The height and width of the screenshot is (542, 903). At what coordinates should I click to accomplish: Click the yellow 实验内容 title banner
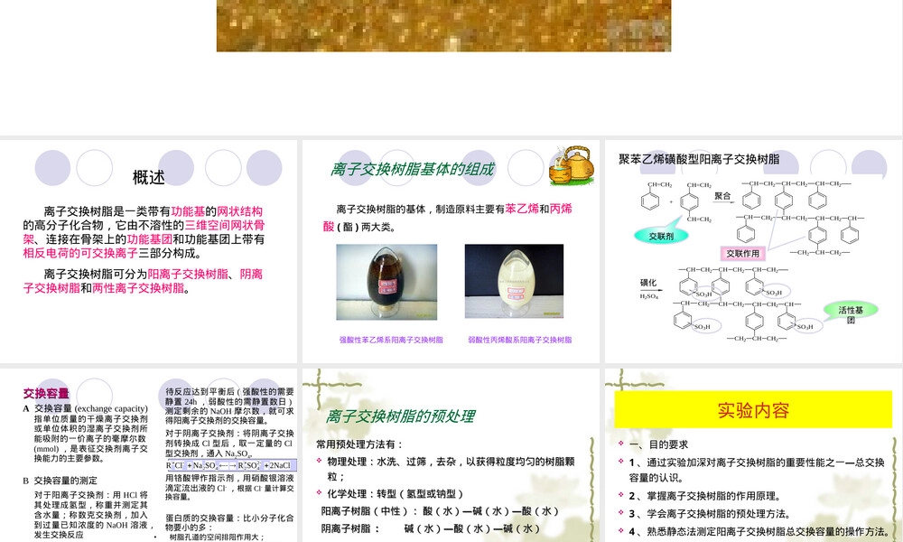pos(753,409)
